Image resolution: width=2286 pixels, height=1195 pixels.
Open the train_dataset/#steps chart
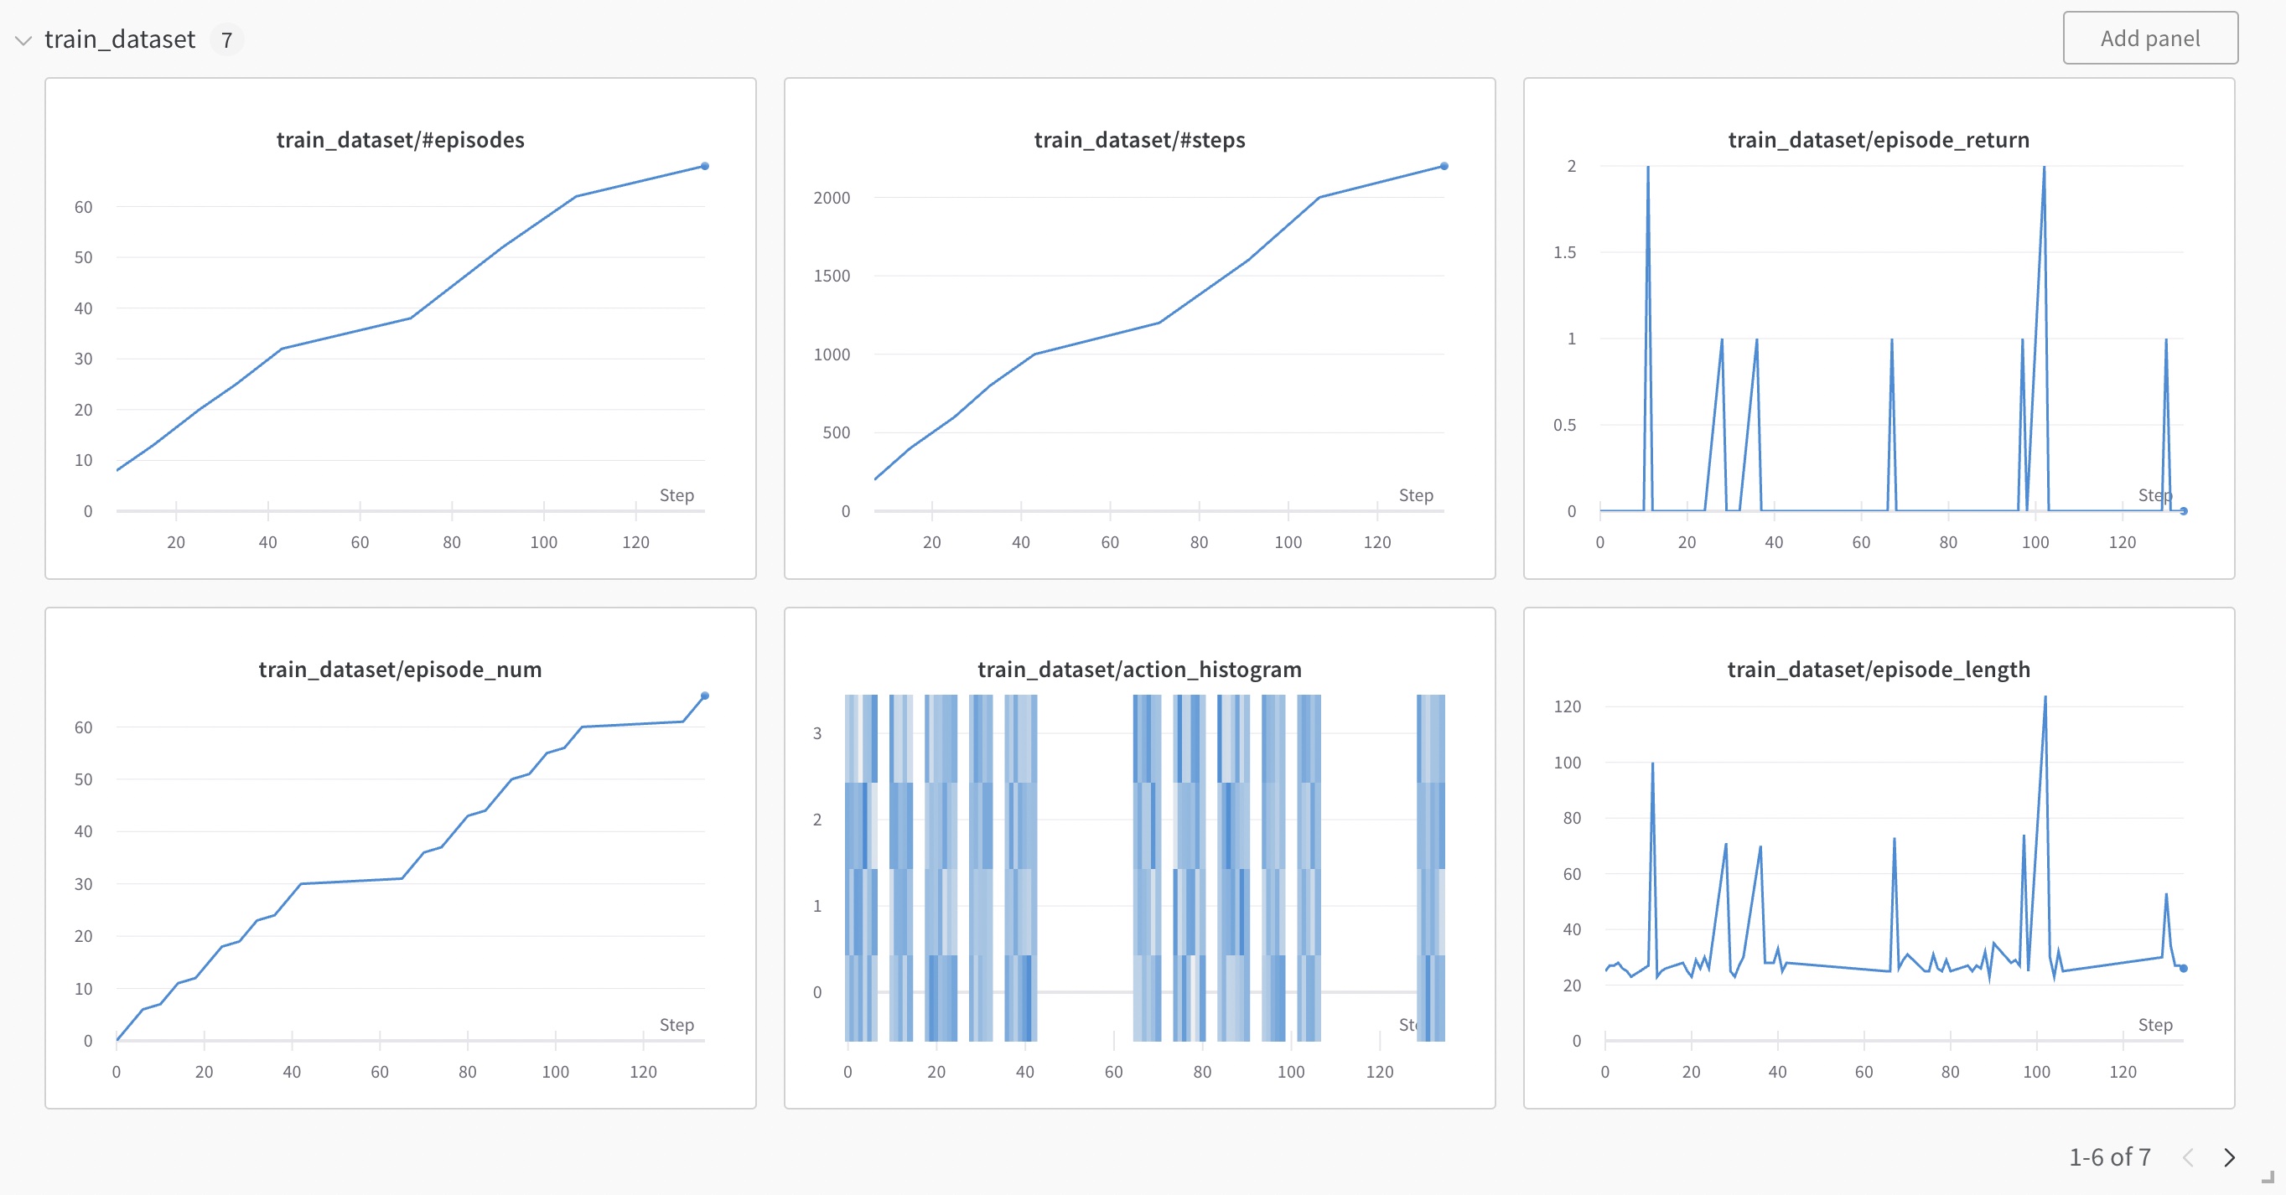click(x=1139, y=328)
